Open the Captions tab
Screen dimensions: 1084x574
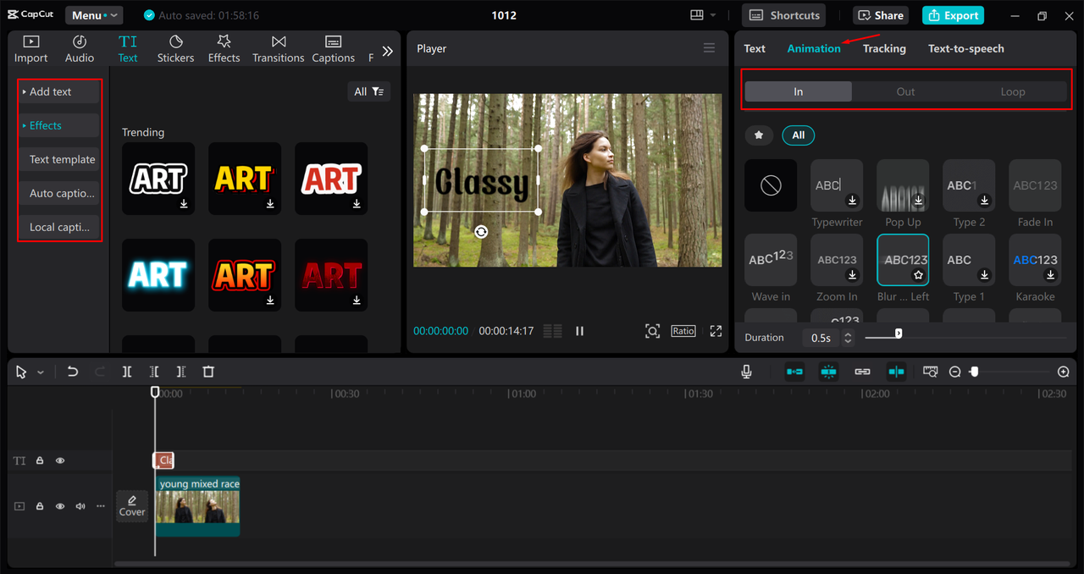(x=333, y=49)
